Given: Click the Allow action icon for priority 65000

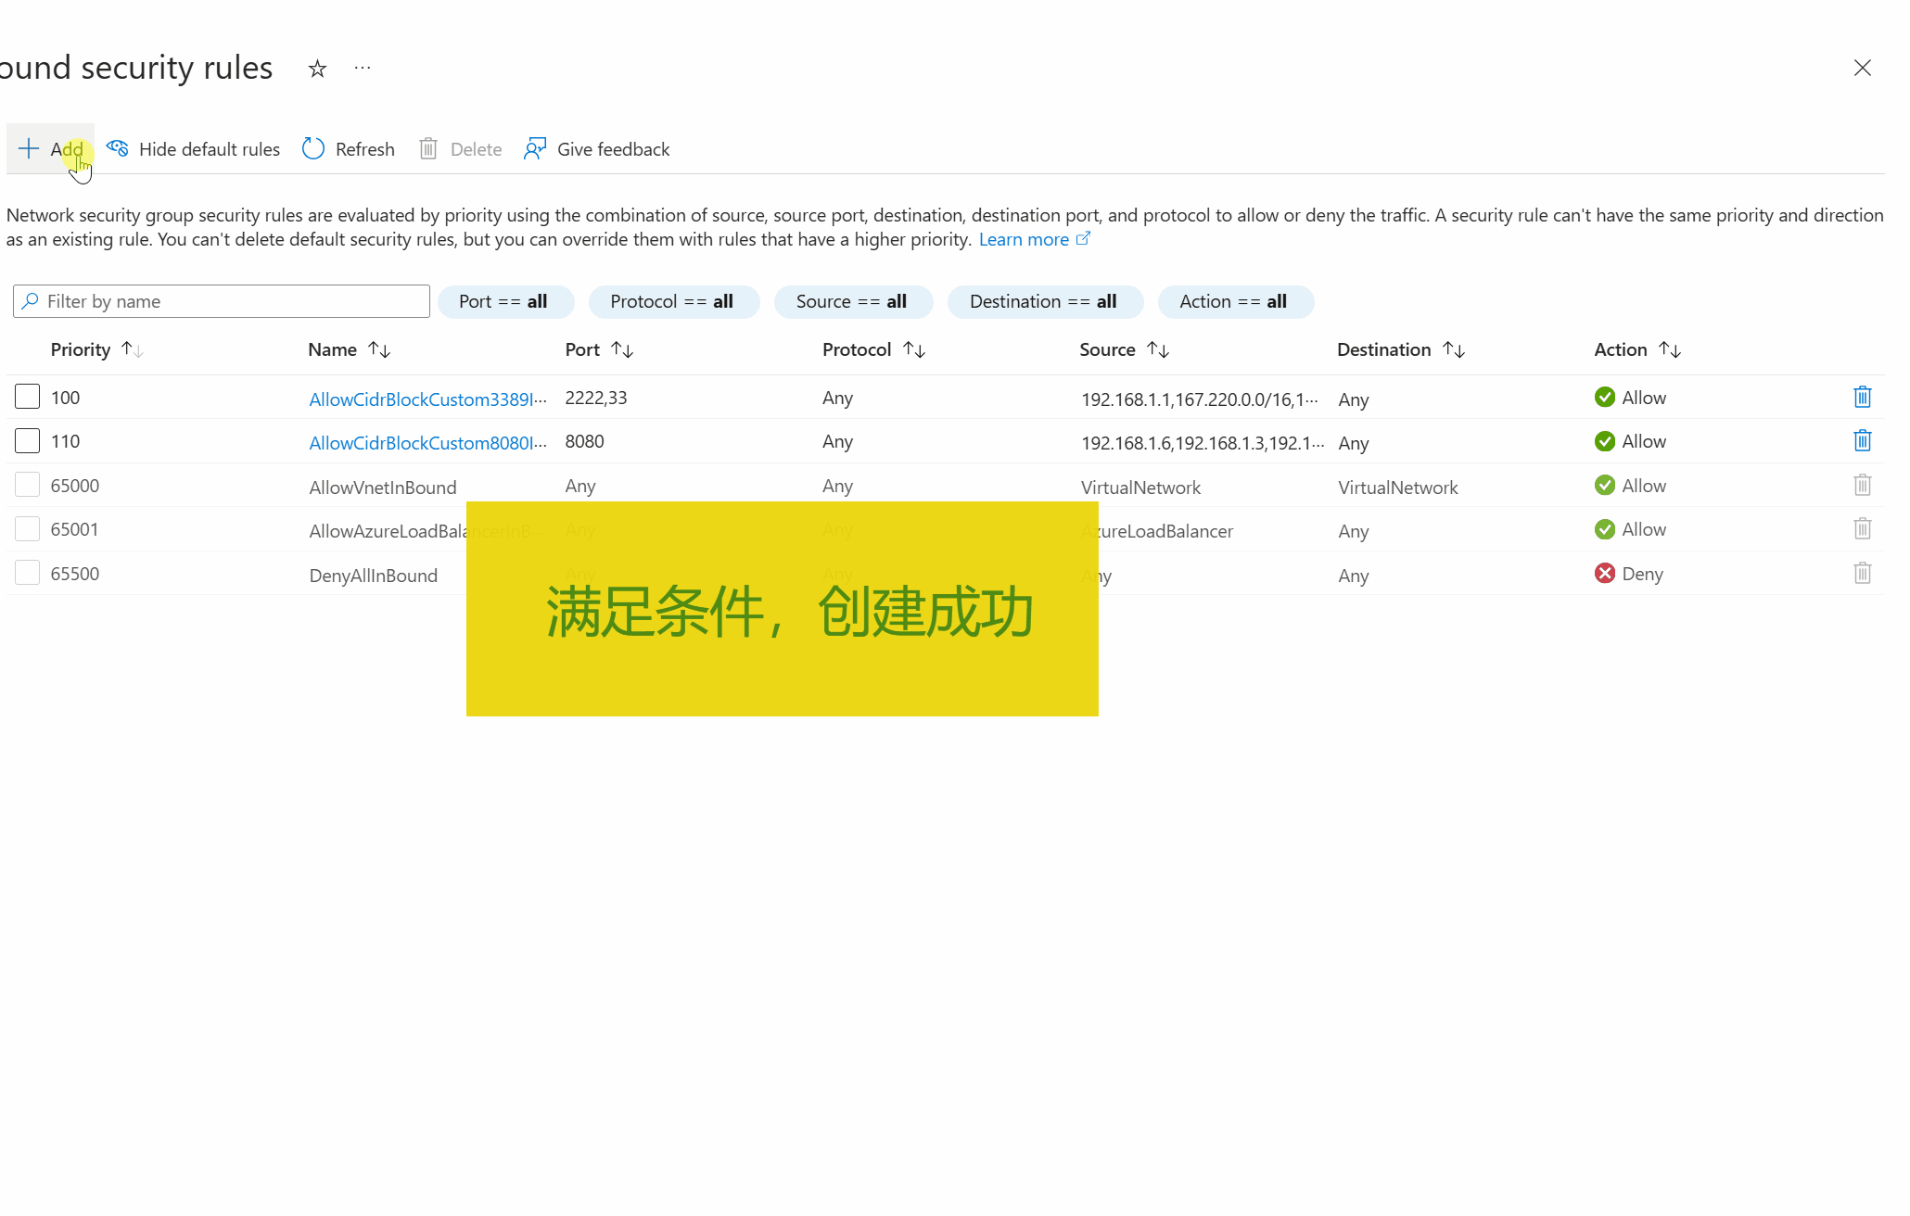Looking at the screenshot, I should [x=1604, y=486].
